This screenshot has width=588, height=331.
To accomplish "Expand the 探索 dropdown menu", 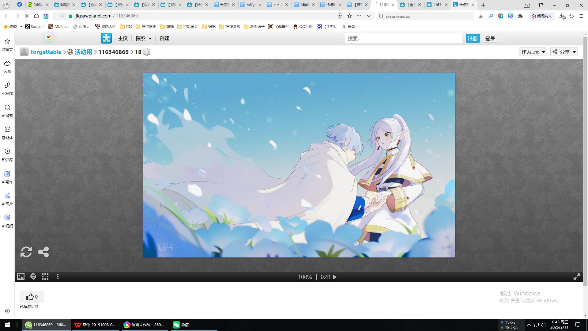I will coord(144,38).
